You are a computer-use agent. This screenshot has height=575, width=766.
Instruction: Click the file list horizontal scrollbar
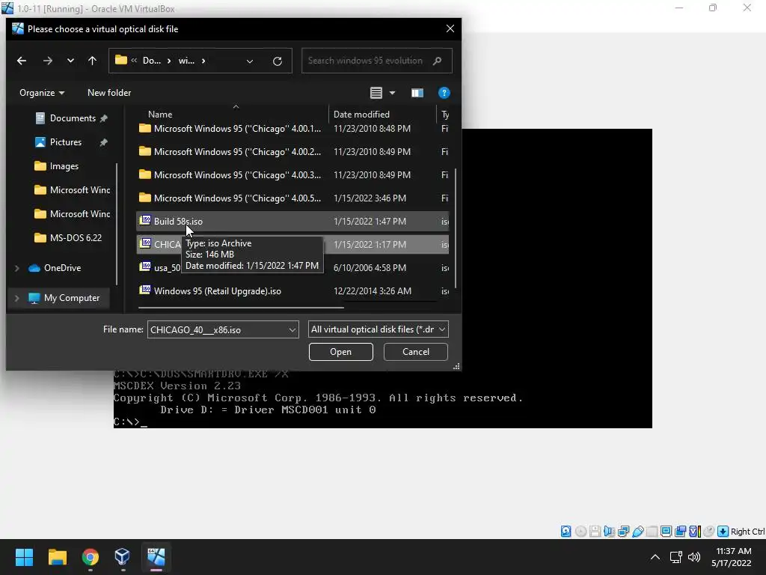click(x=242, y=308)
